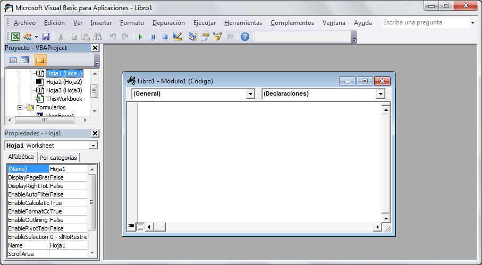Click the Break pause icon
482x265 pixels.
(153, 37)
